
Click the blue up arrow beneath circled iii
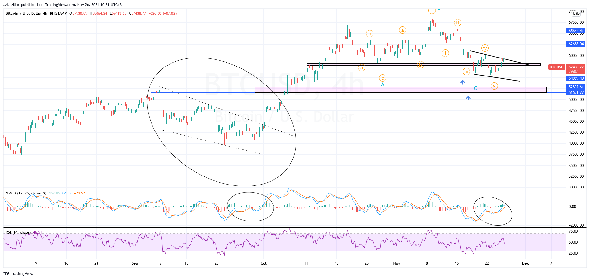coord(462,82)
